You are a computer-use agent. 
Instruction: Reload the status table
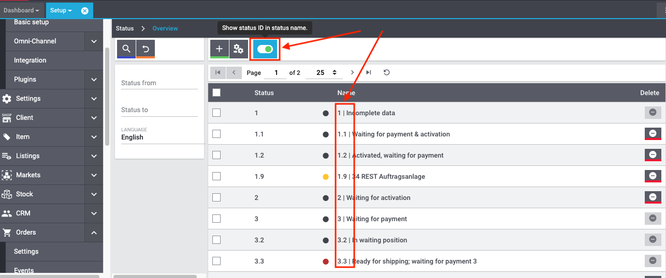386,72
